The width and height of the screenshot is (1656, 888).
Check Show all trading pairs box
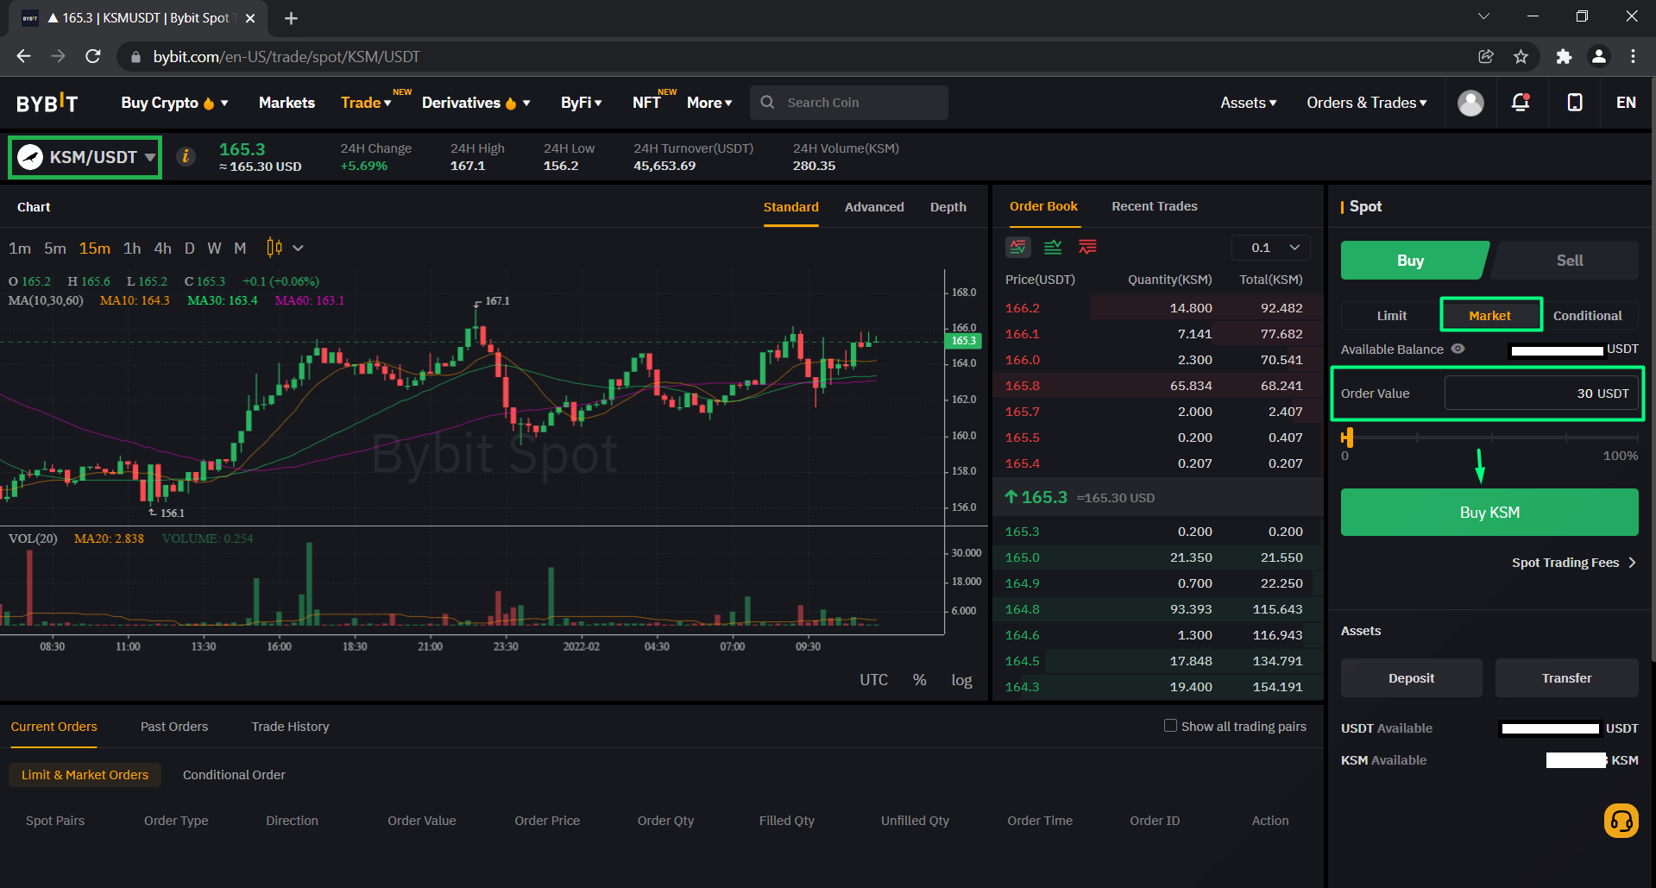coord(1170,726)
